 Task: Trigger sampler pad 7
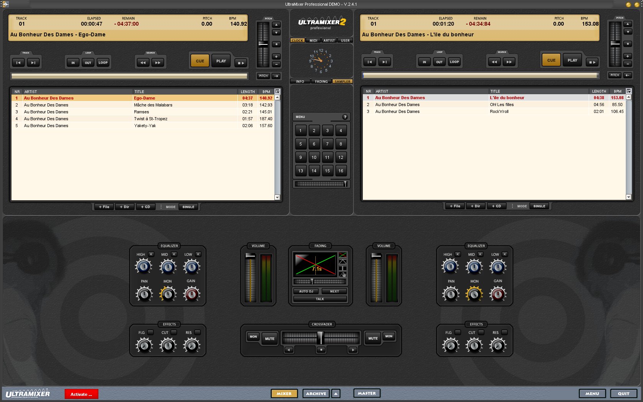(327, 144)
